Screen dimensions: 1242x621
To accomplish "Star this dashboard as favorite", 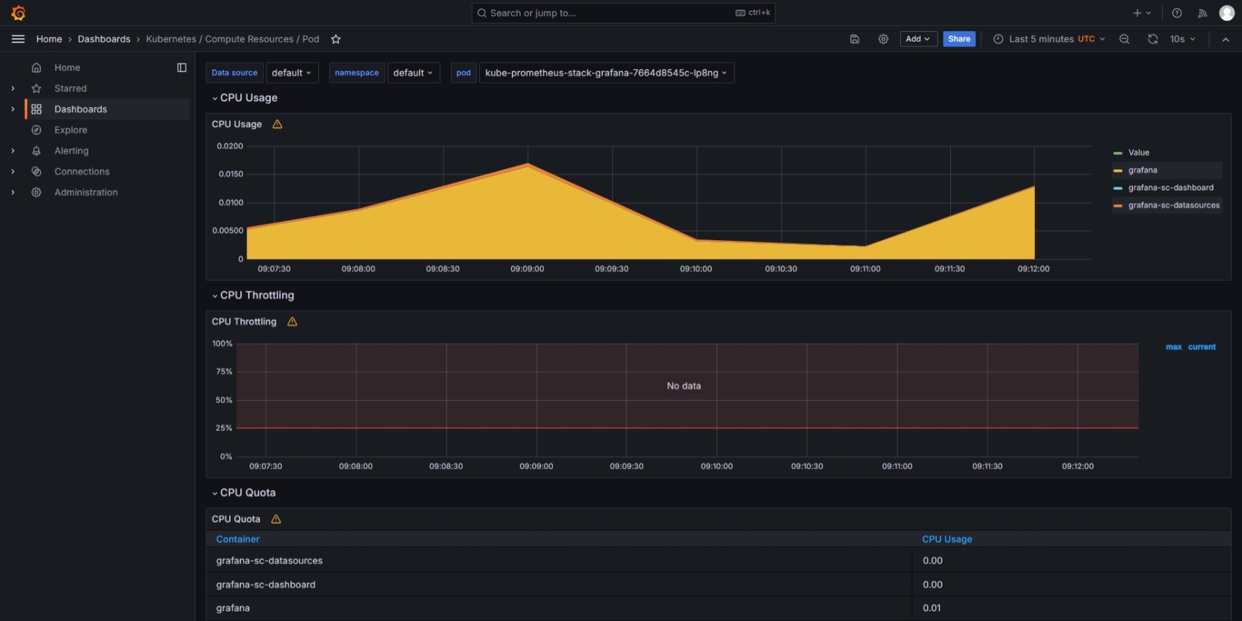I will point(336,39).
